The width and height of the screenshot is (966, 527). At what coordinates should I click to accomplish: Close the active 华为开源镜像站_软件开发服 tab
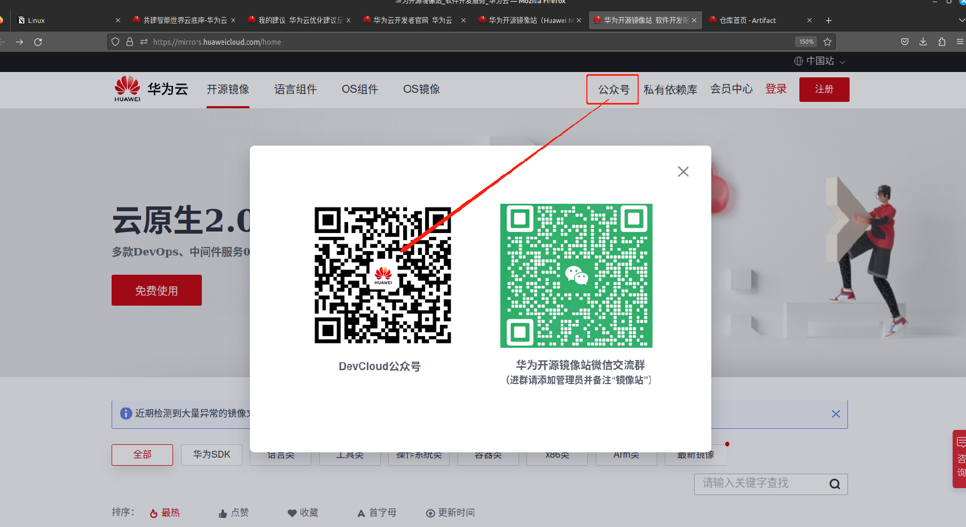tap(694, 20)
